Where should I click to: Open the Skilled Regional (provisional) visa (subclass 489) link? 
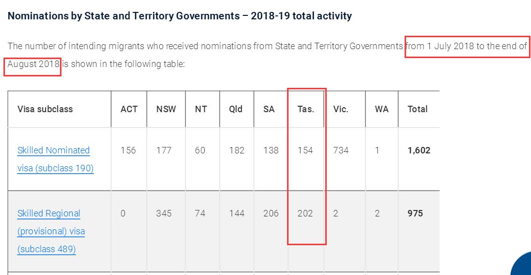[x=51, y=231]
